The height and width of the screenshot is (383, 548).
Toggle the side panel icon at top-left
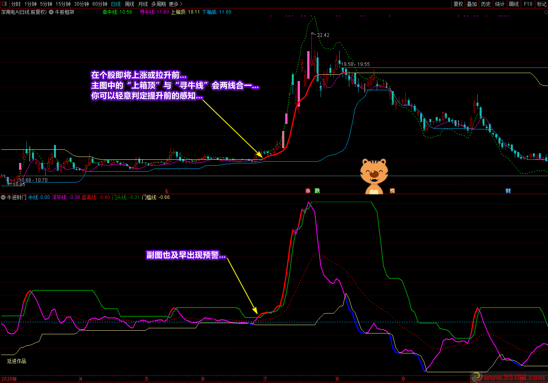(x=4, y=4)
